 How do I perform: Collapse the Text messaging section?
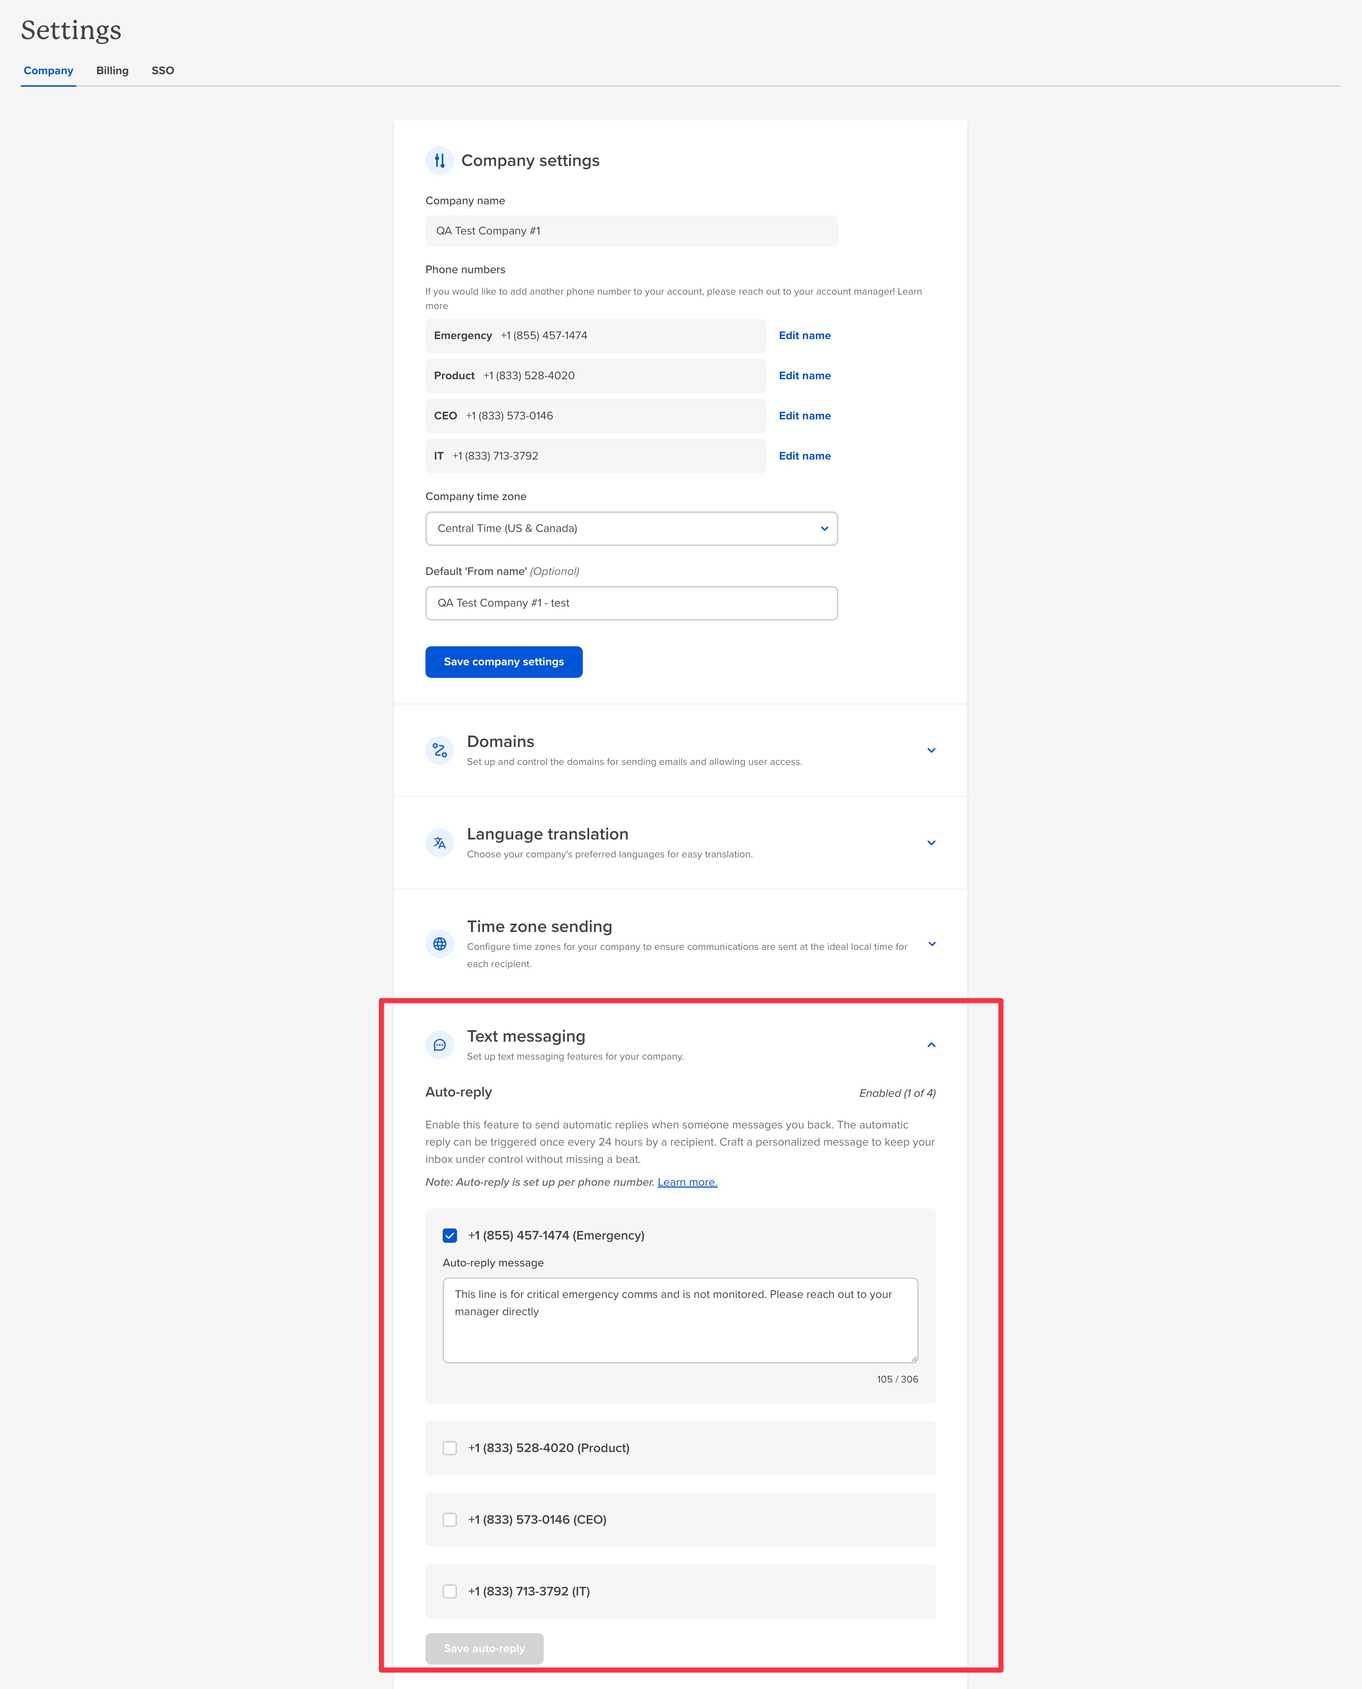931,1045
